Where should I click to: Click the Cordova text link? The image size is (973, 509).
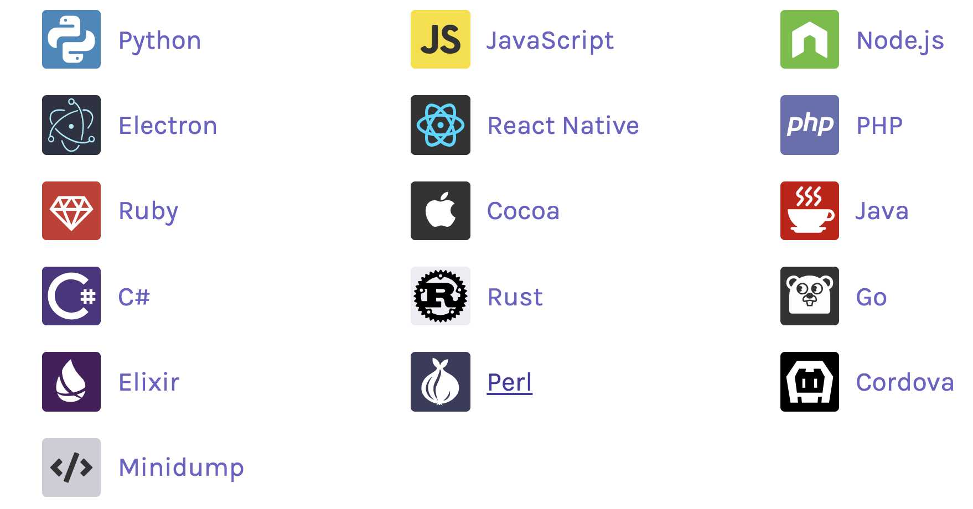[905, 382]
